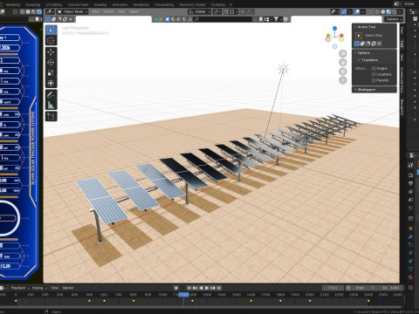Toggle the viewport overlays button
The image size is (419, 314).
tap(357, 11)
